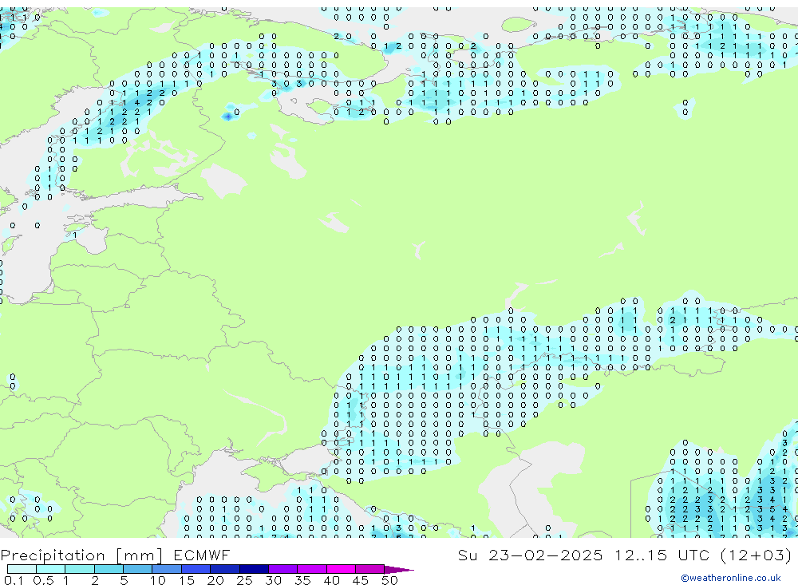Select the 30–35 mm purple legend swatch

click(x=283, y=569)
